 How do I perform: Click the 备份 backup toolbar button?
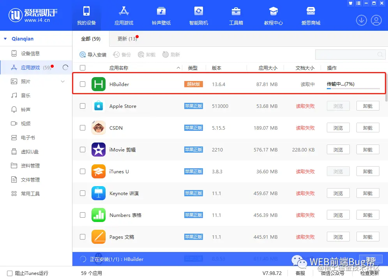click(122, 55)
